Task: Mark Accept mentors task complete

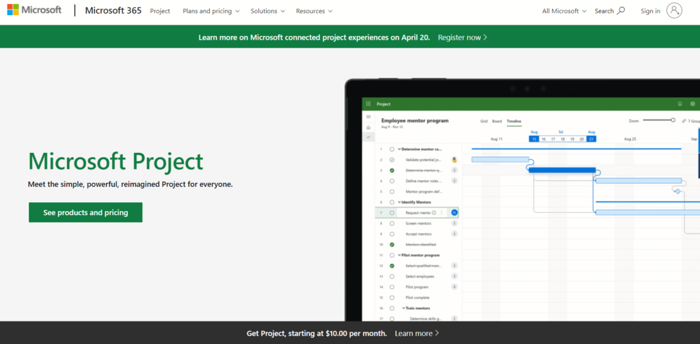Action: (392, 234)
